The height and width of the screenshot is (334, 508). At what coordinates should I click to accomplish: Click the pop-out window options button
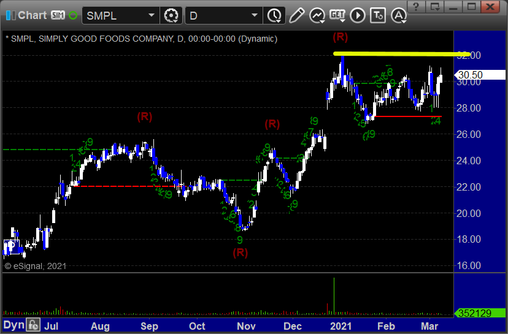coord(435,7)
